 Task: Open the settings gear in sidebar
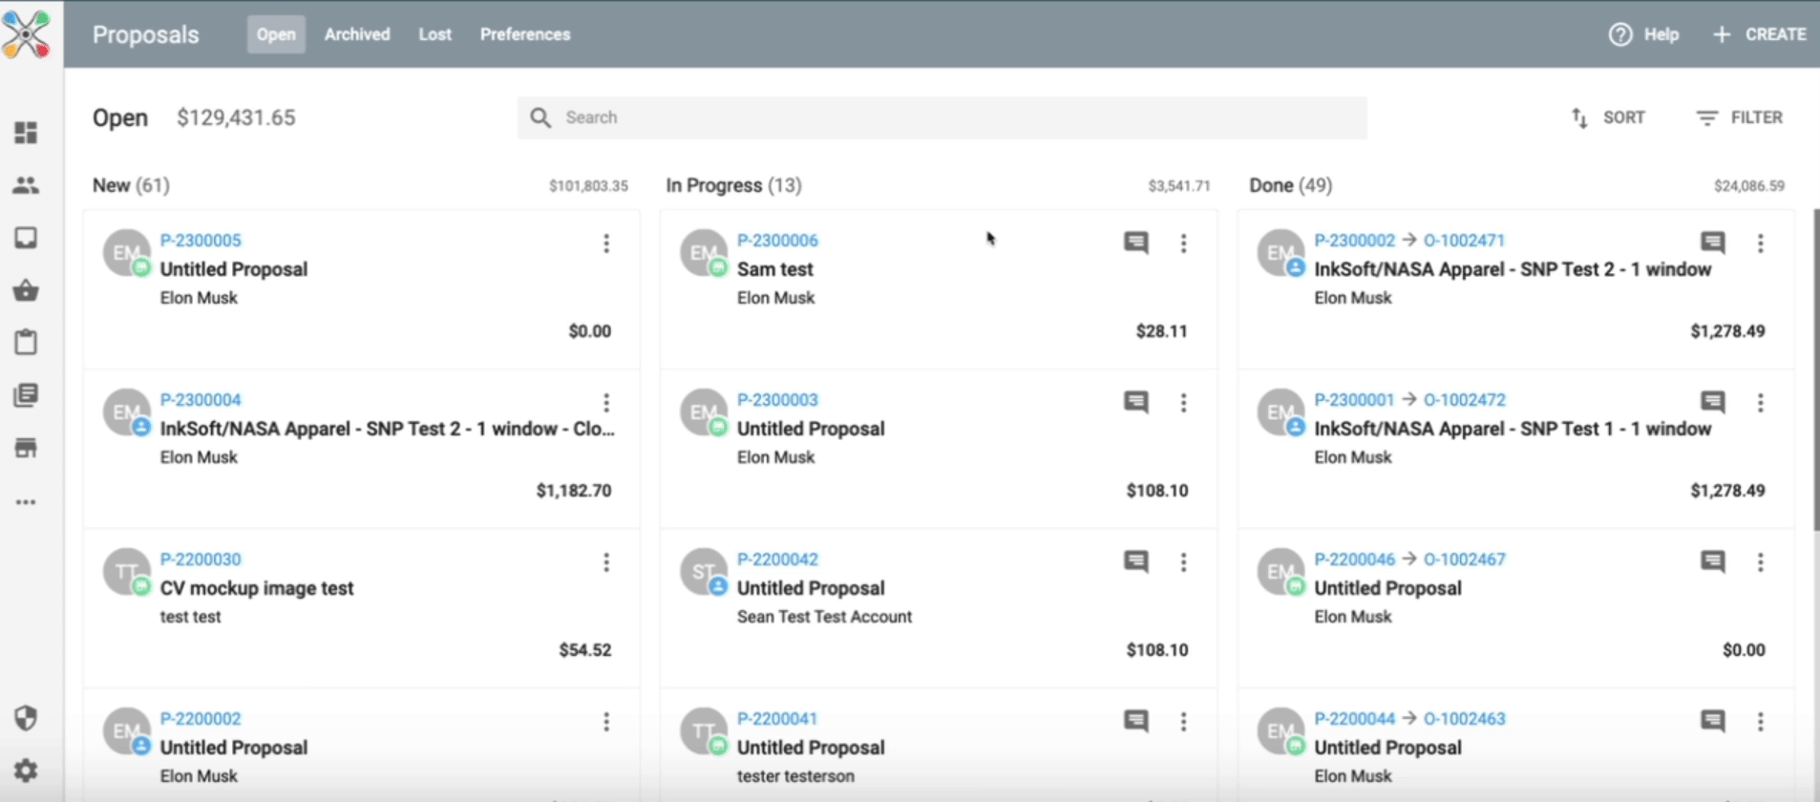click(x=26, y=770)
